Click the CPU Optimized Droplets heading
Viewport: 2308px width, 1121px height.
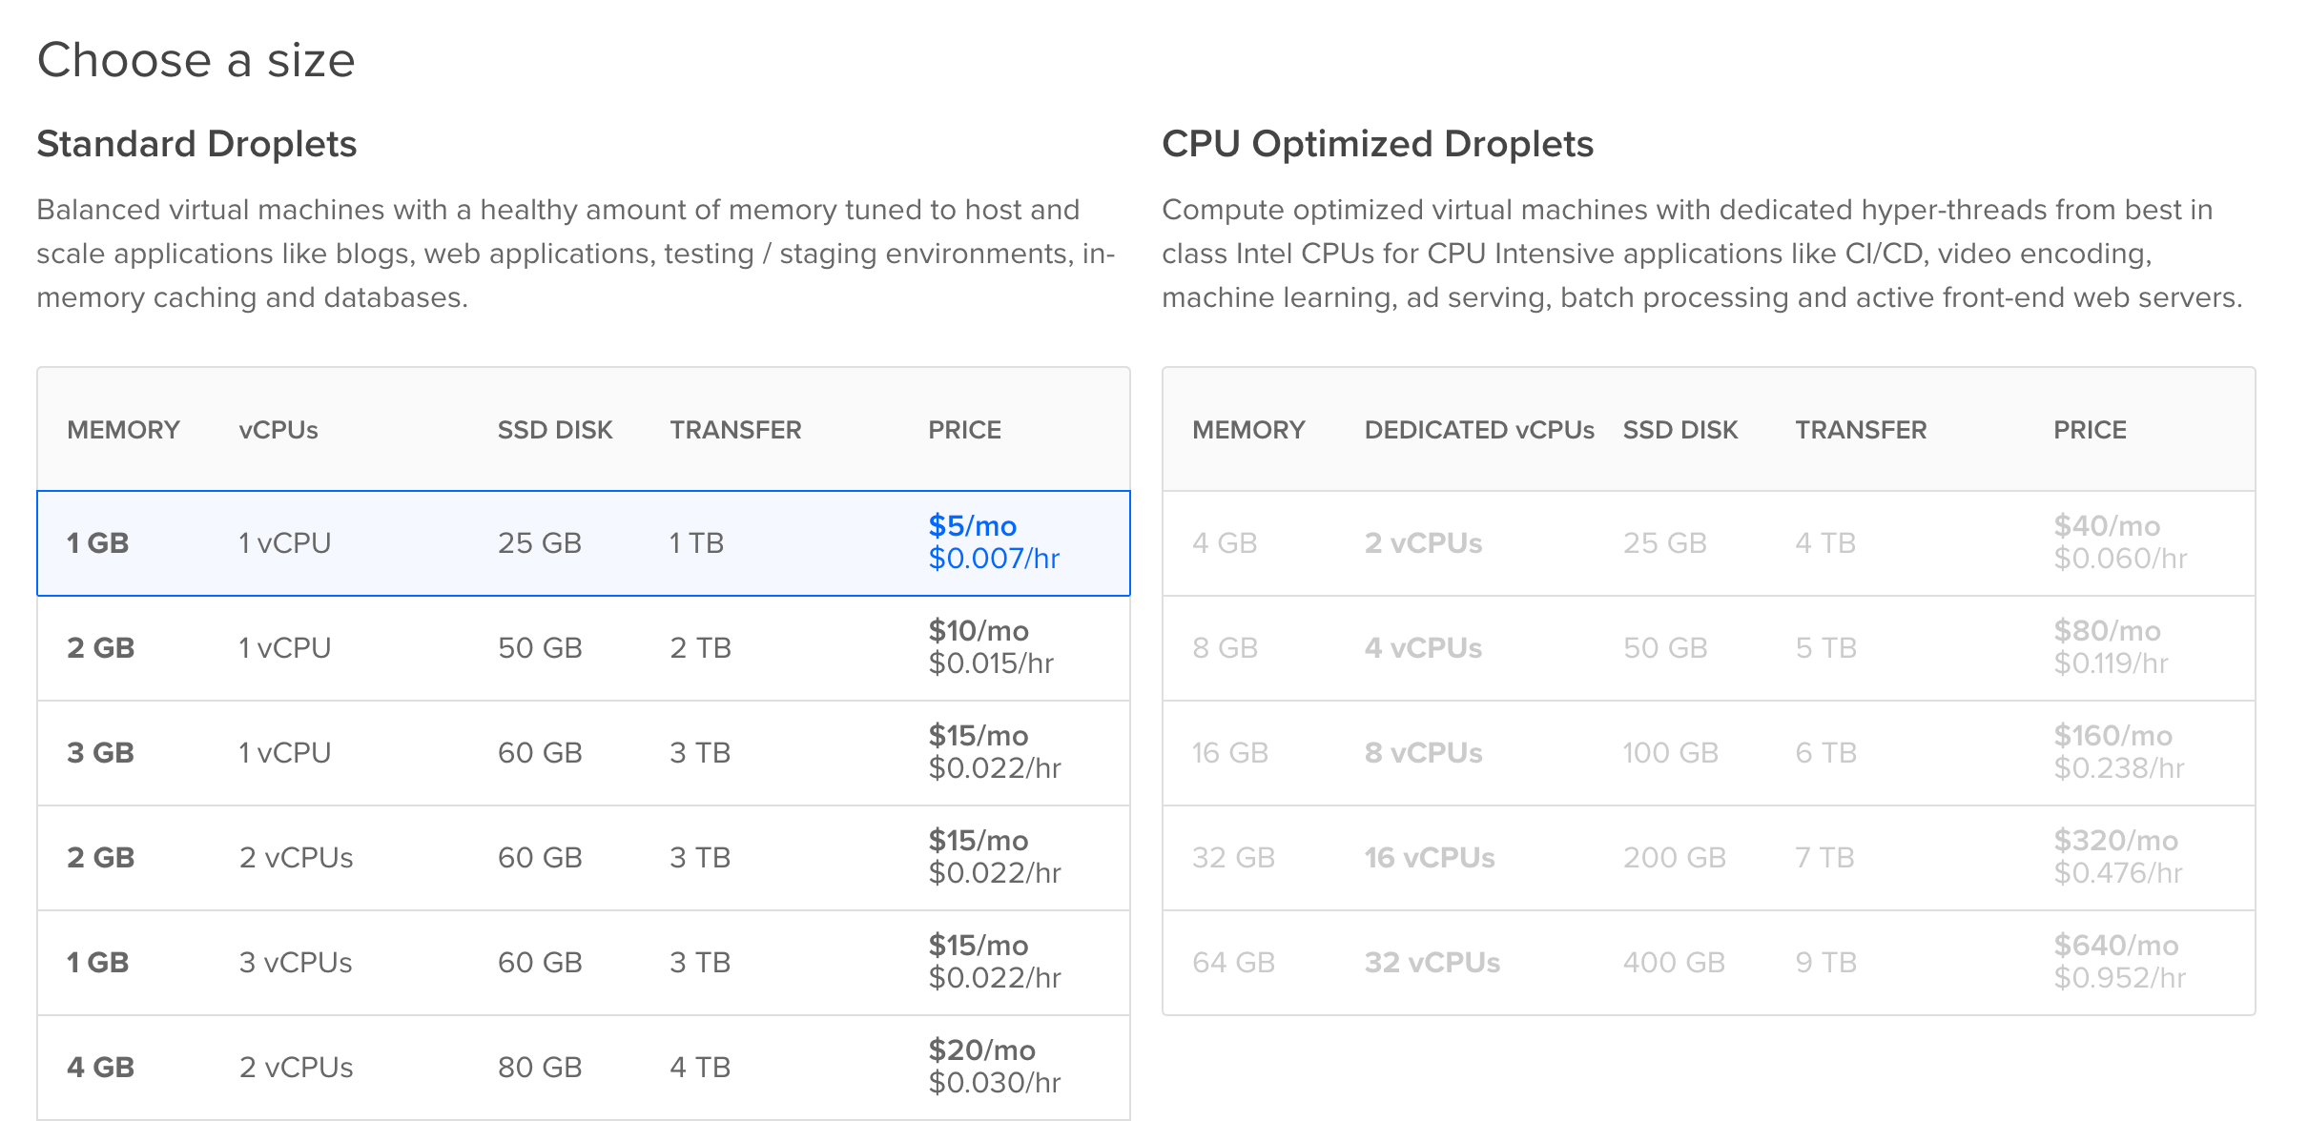(1377, 144)
